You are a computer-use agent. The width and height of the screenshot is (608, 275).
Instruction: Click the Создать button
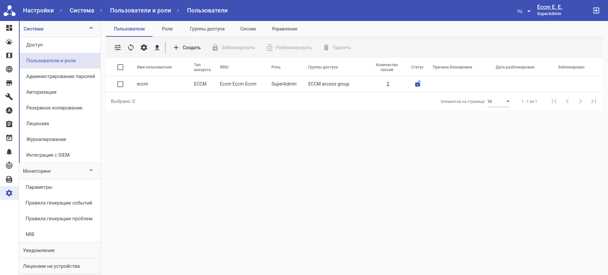coord(187,48)
